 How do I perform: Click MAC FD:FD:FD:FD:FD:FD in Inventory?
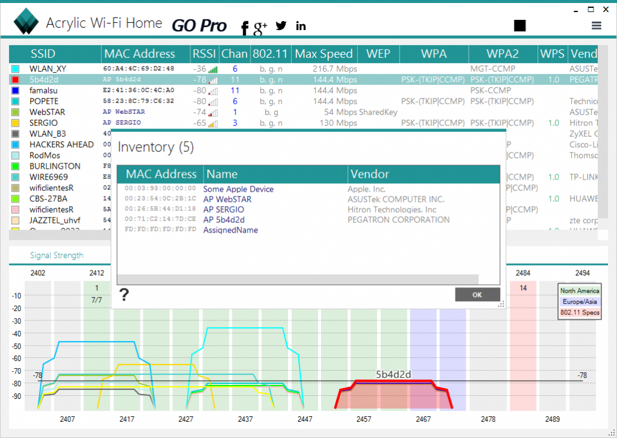160,229
